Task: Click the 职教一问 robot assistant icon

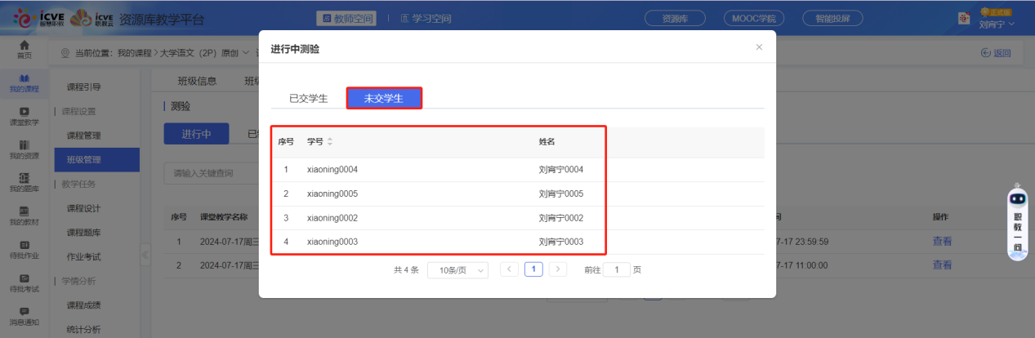Action: click(x=1017, y=222)
